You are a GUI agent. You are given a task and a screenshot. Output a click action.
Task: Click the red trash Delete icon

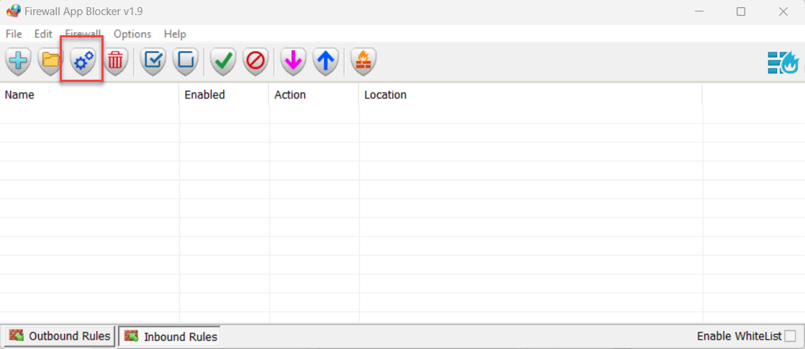[116, 62]
